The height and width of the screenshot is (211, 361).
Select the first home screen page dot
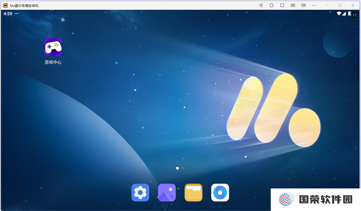coord(177,168)
